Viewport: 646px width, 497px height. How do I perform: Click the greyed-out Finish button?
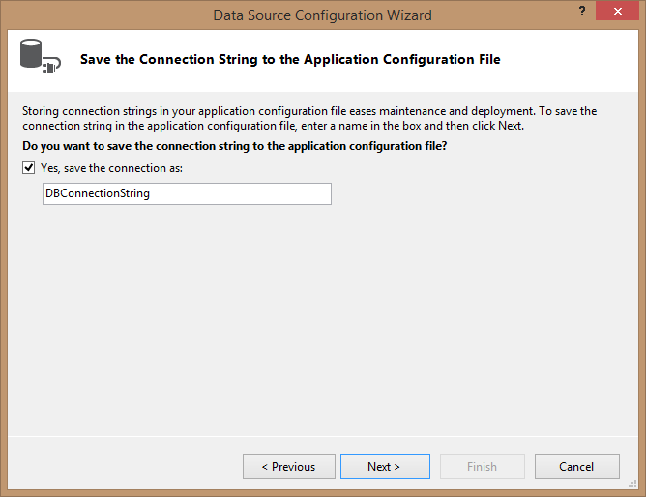coord(482,466)
